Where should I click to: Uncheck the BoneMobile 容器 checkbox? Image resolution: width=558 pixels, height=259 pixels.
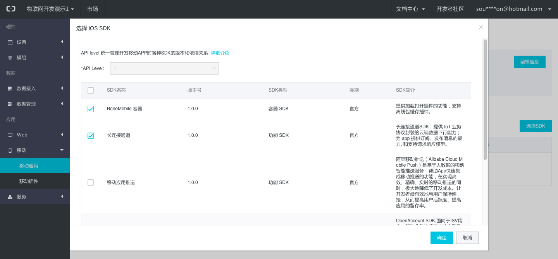click(x=91, y=109)
